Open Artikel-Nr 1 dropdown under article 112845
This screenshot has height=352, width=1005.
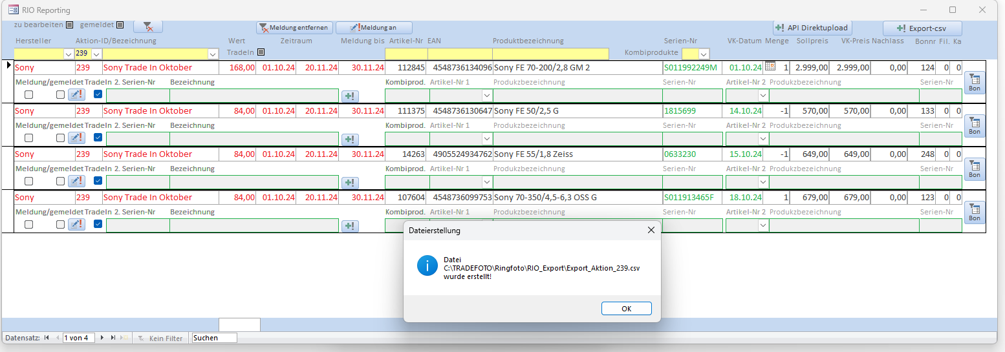point(486,96)
